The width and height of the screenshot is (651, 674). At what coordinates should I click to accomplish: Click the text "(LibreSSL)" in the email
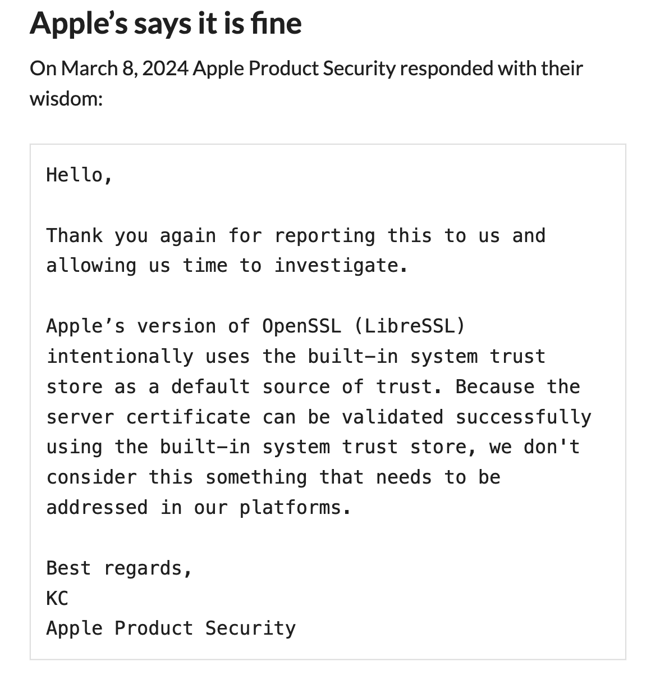point(409,326)
